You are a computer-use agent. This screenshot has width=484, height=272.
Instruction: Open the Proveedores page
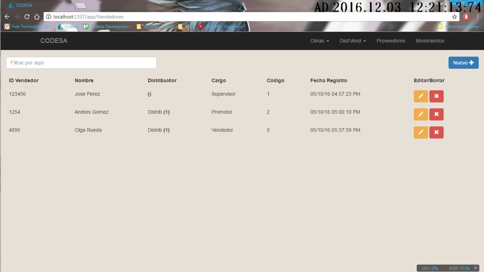tap(391, 41)
